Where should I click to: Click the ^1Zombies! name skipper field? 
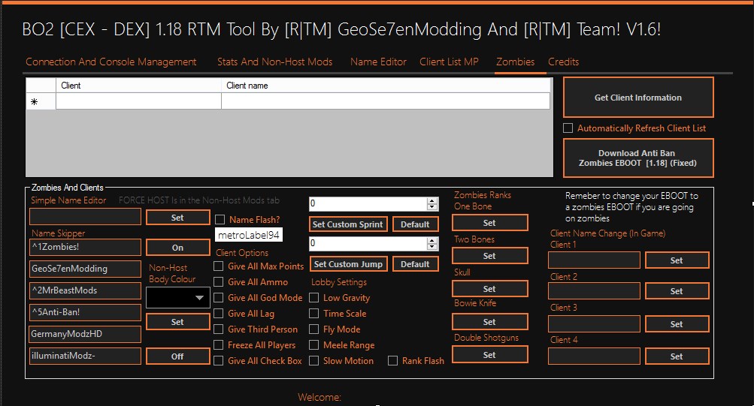pyautogui.click(x=85, y=247)
